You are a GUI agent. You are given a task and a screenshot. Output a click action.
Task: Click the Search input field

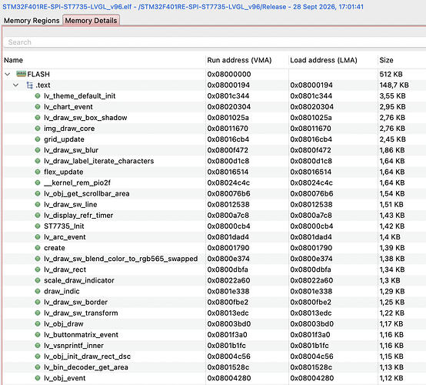coord(215,42)
